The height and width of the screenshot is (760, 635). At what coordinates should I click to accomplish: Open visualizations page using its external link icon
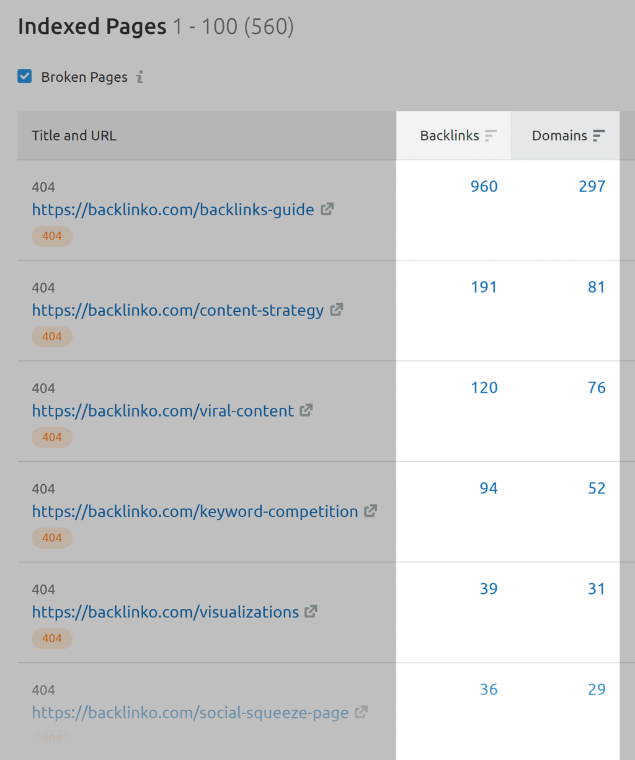[311, 612]
